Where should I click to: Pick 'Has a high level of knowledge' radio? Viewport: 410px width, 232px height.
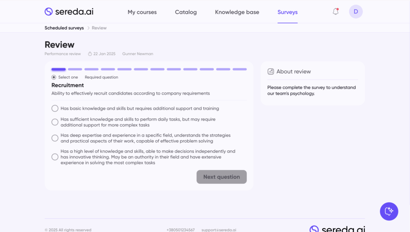coord(55,157)
